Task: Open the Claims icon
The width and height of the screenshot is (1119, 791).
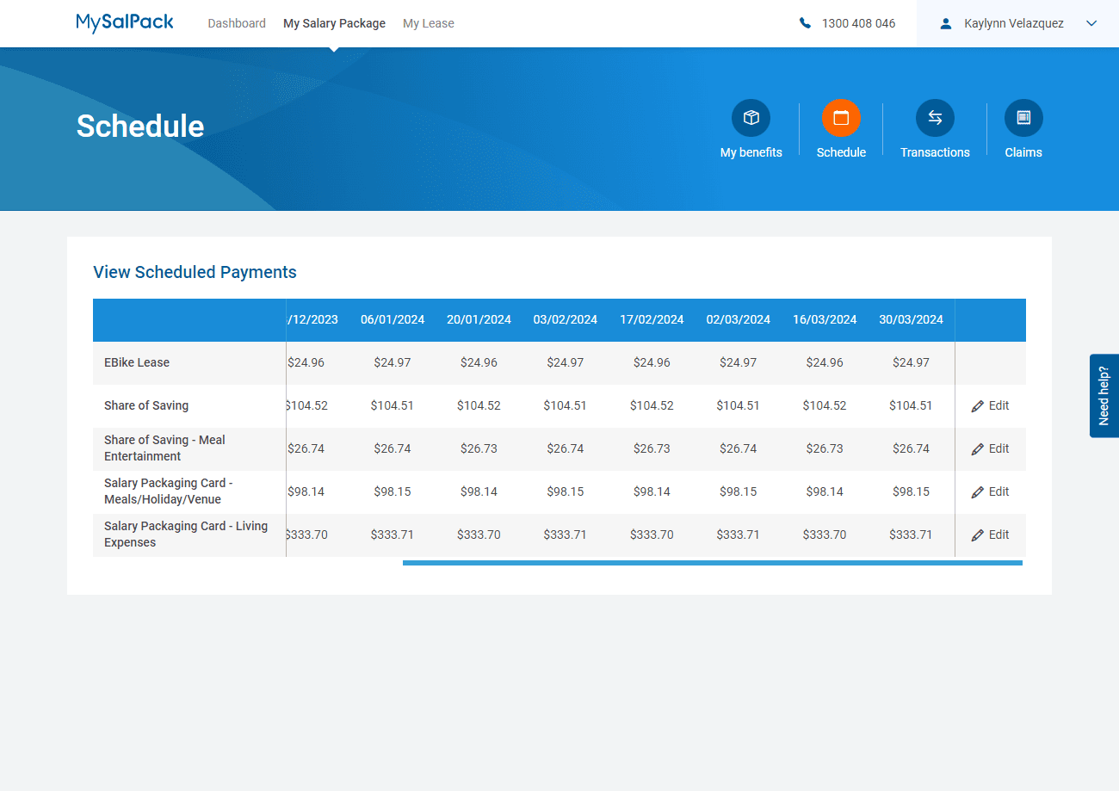Action: [x=1023, y=118]
